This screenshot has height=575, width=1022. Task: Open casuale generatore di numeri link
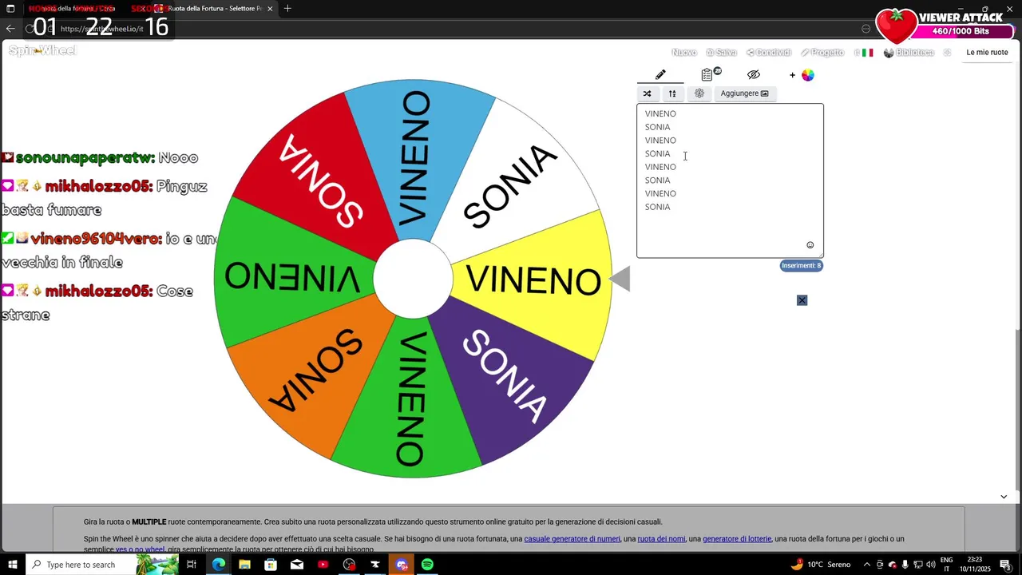click(572, 539)
